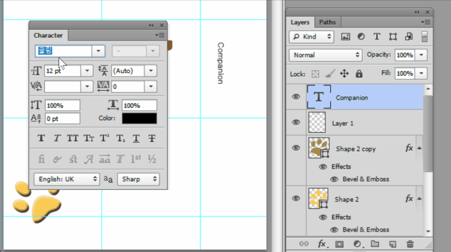Toggle Effects visibility under Shape 2 copy
The height and width of the screenshot is (252, 451).
point(323,167)
